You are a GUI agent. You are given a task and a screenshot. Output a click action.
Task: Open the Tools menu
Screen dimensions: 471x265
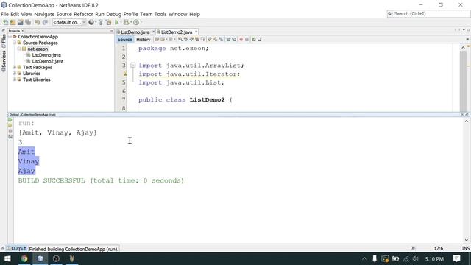160,14
